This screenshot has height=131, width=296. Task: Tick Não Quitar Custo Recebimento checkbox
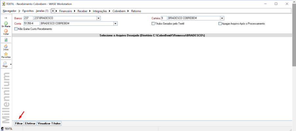(x=16, y=29)
